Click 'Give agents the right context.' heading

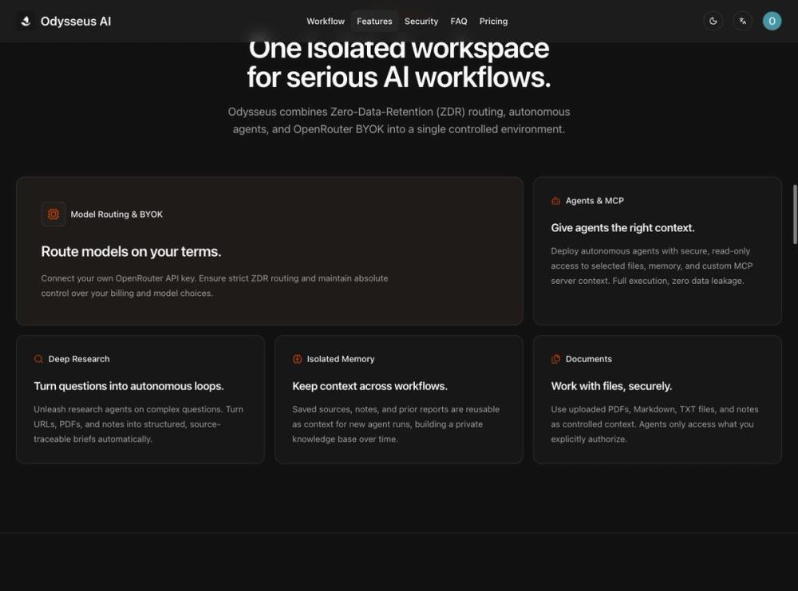point(622,228)
